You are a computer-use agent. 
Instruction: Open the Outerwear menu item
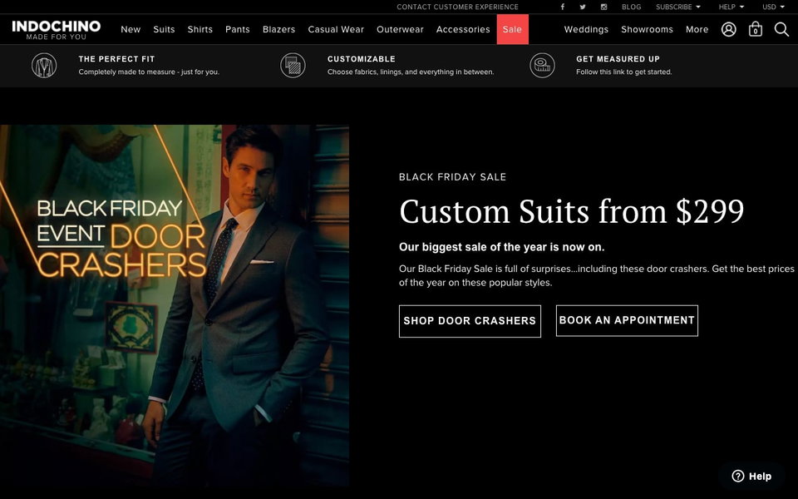coord(400,30)
